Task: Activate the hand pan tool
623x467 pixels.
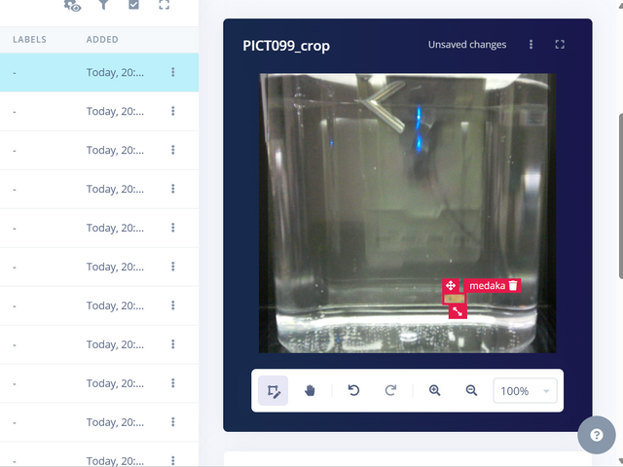Action: [311, 390]
